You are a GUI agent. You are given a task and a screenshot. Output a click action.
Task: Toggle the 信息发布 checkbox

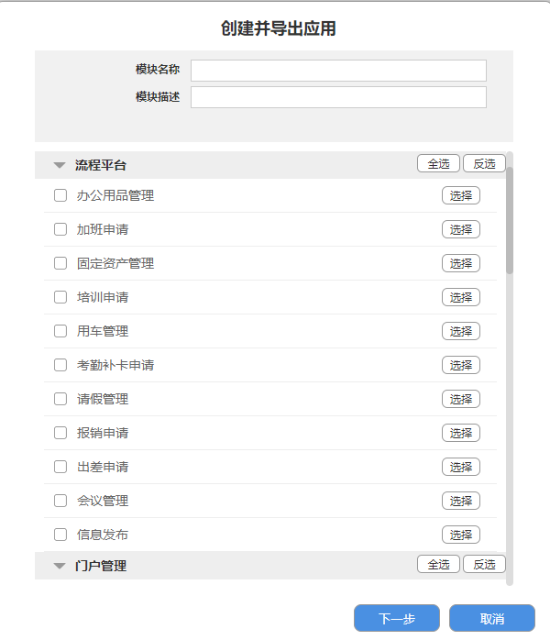pos(60,535)
